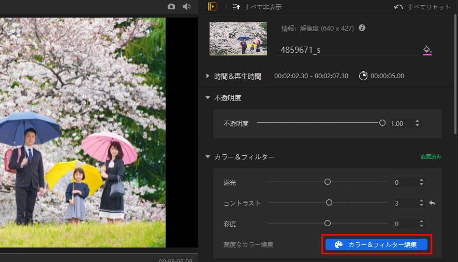This screenshot has height=262, width=458.
Task: Open the color fill bucket icon
Action: point(427,50)
